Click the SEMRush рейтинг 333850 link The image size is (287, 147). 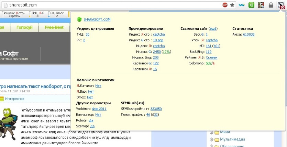156,109
